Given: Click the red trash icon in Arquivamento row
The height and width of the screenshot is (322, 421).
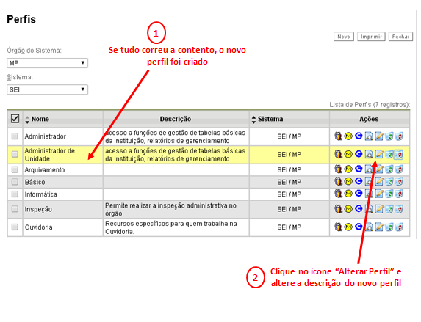Looking at the screenshot, I should pyautogui.click(x=399, y=169).
